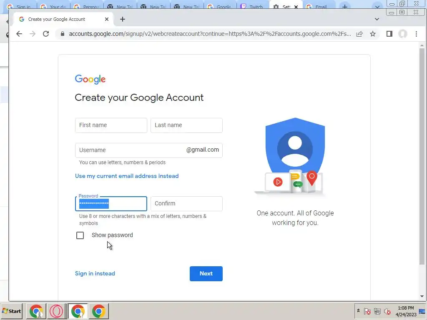This screenshot has height=320, width=427.
Task: Expand hidden system tray icons arrow
Action: click(358, 310)
